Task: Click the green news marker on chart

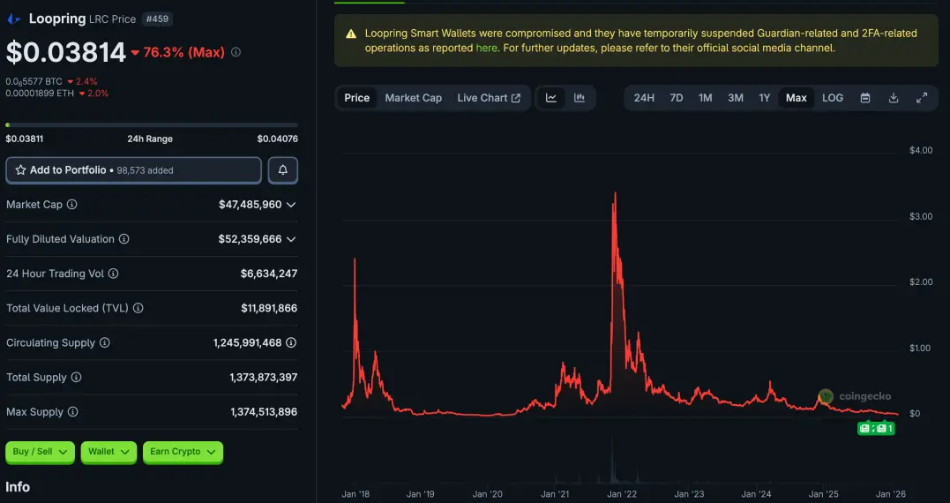Action: 876,429
